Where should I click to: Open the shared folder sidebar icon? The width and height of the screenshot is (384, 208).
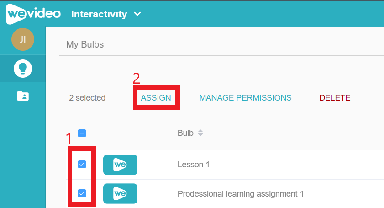(x=23, y=96)
